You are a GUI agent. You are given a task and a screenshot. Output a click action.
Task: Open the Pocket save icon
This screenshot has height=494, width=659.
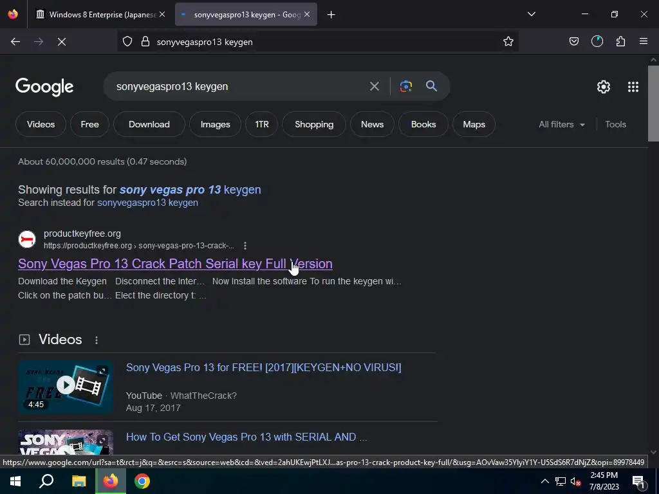573,41
